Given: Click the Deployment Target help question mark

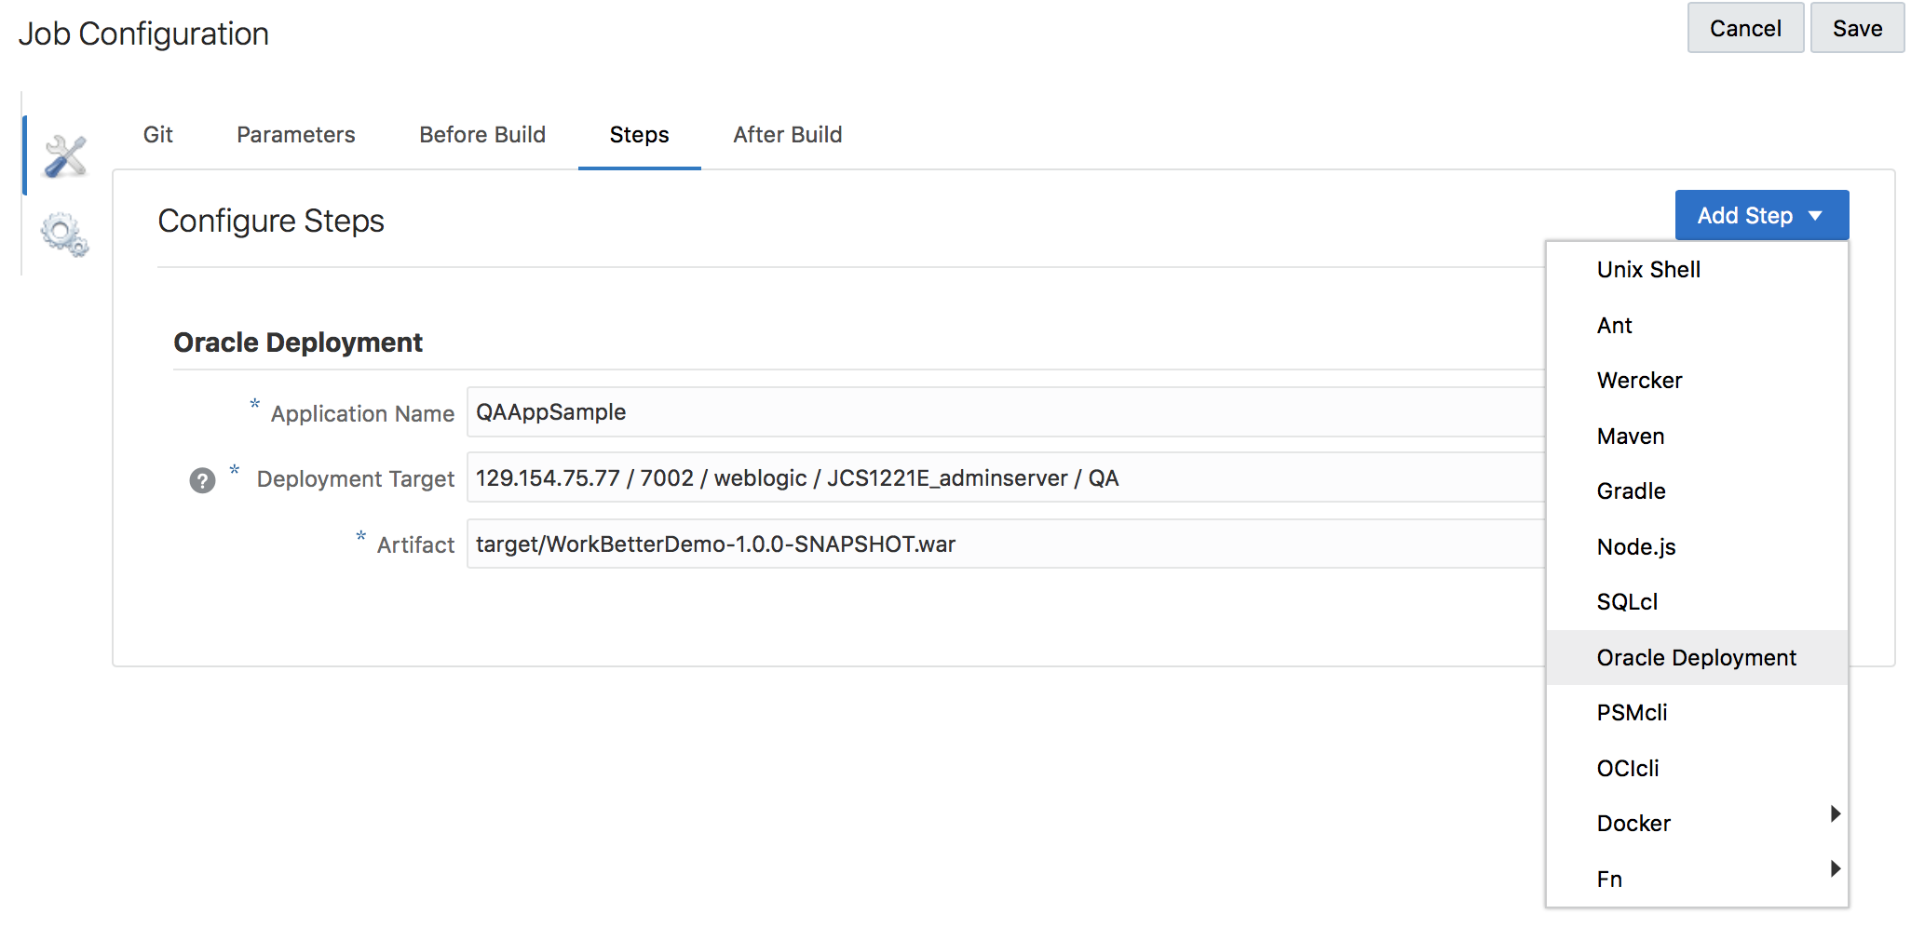Looking at the screenshot, I should pos(202,480).
